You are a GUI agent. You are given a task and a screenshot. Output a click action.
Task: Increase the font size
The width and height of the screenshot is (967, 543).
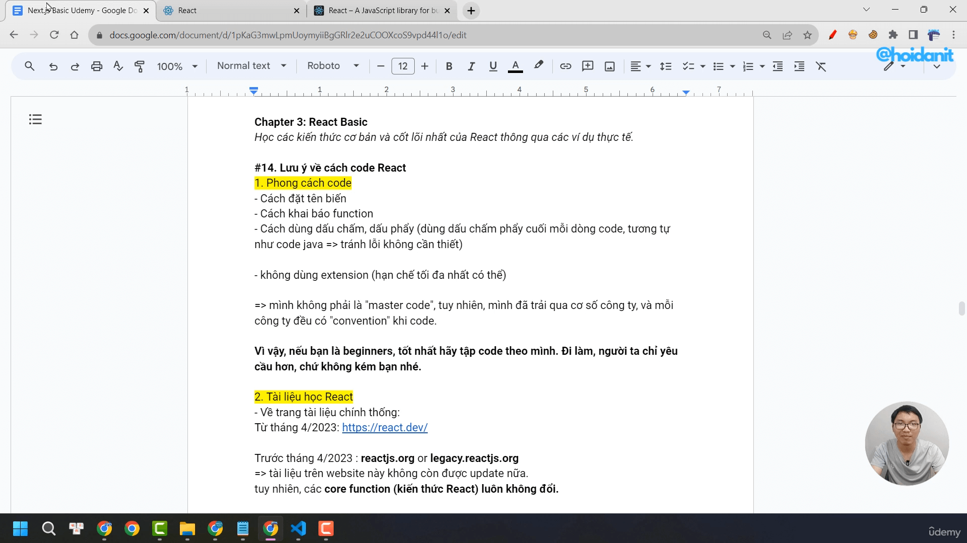pyautogui.click(x=425, y=66)
